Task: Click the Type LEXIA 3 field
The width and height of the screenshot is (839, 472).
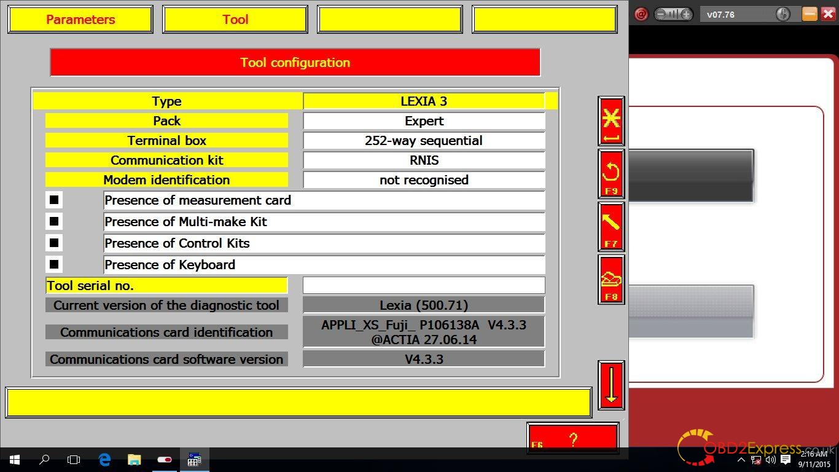Action: 424,101
